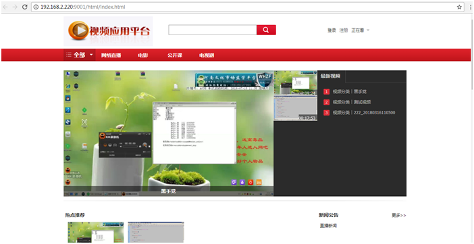474x244 pixels.
Task: Select the 公开课 navigation item
Action: coord(175,55)
